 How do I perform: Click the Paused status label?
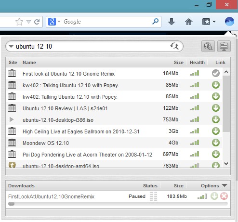click(137, 196)
